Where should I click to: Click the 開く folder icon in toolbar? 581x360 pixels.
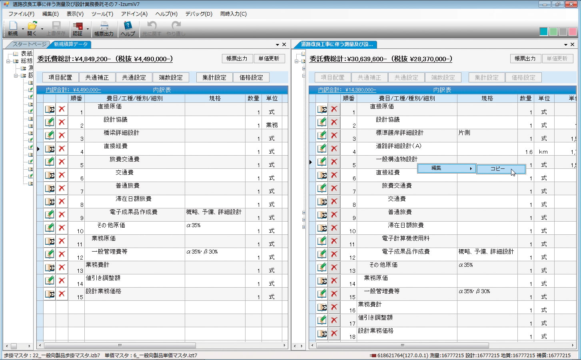[32, 28]
